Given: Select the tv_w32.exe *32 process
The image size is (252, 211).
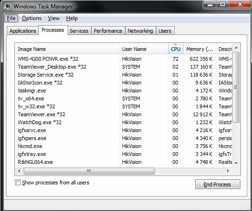Looking at the screenshot, I should point(124,106).
